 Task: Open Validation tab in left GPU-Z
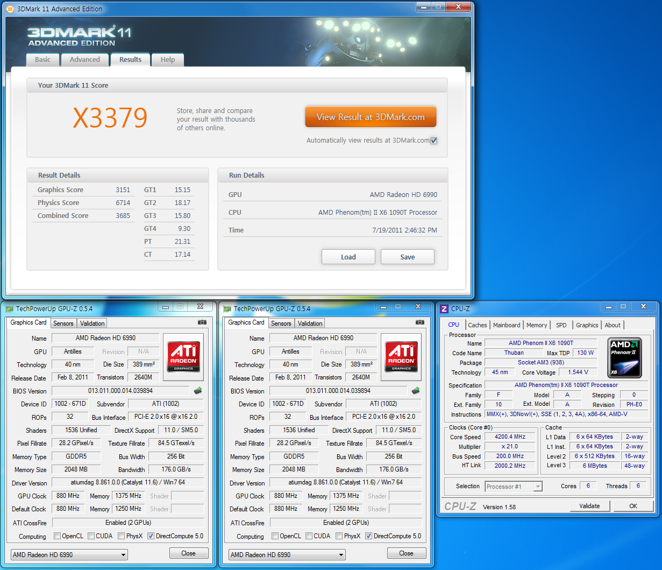coord(92,323)
